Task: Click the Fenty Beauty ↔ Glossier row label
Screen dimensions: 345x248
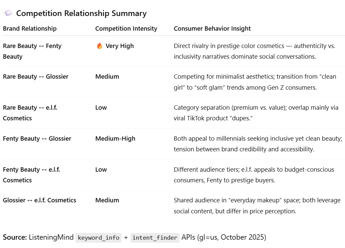Action: (x=37, y=139)
